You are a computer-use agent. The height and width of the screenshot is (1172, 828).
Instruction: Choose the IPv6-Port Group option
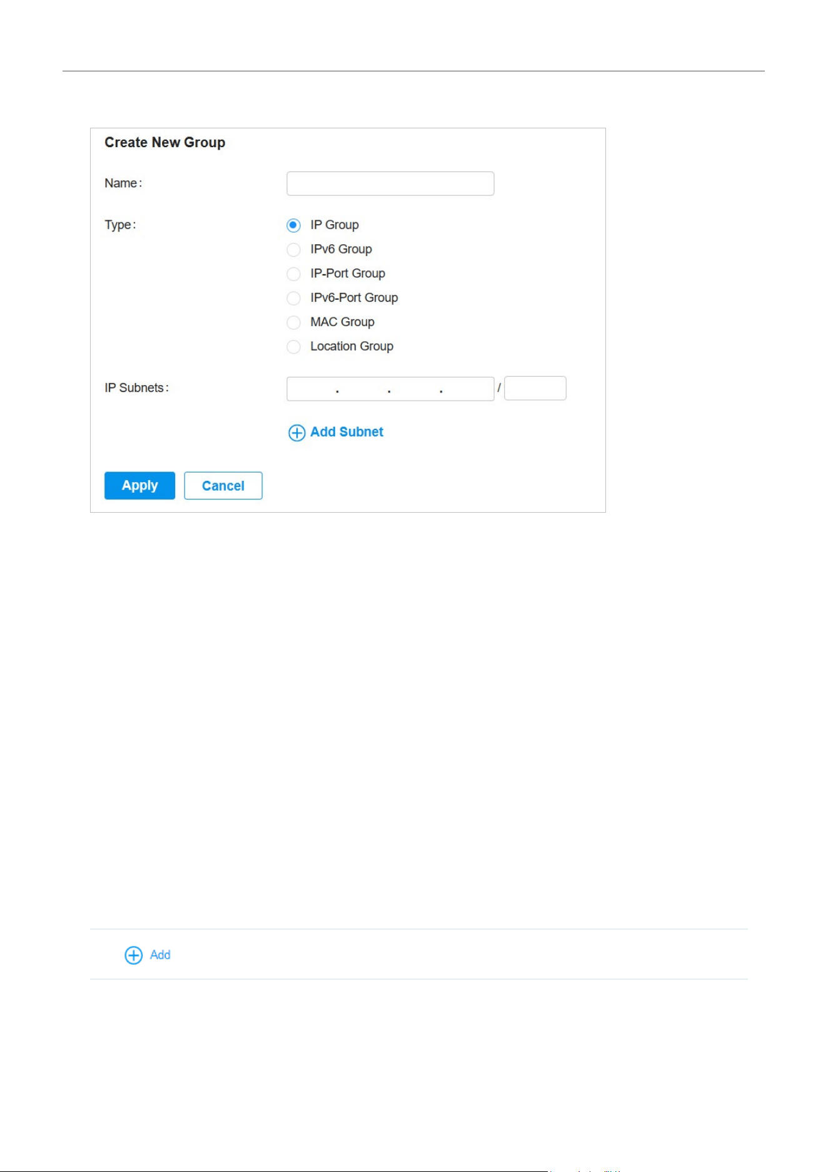[x=293, y=298]
